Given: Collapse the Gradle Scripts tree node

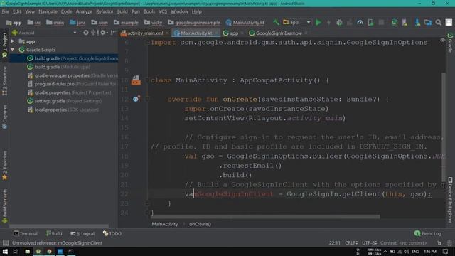Looking at the screenshot, I should [x=13, y=50].
